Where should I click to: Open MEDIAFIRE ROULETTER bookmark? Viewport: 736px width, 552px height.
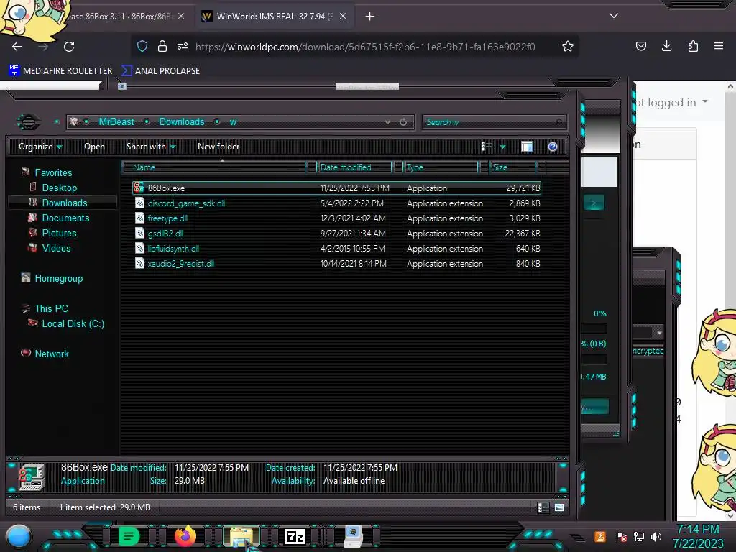coord(60,71)
